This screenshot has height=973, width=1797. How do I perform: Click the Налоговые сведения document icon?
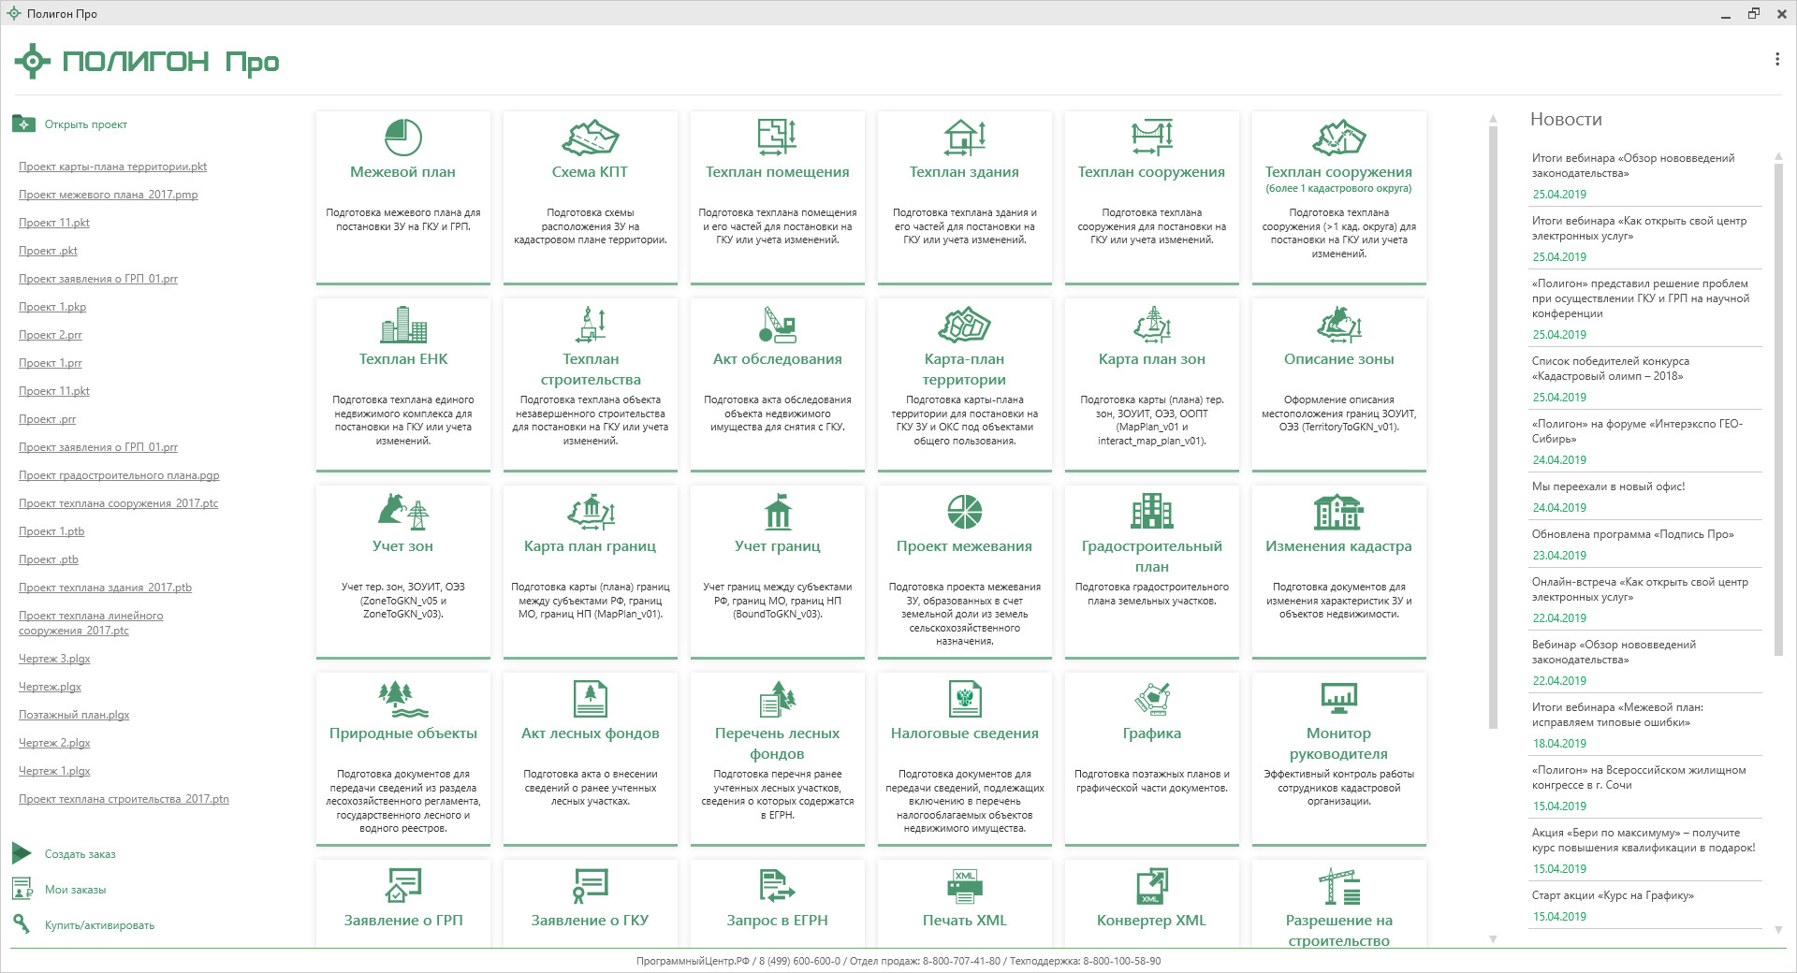[965, 699]
